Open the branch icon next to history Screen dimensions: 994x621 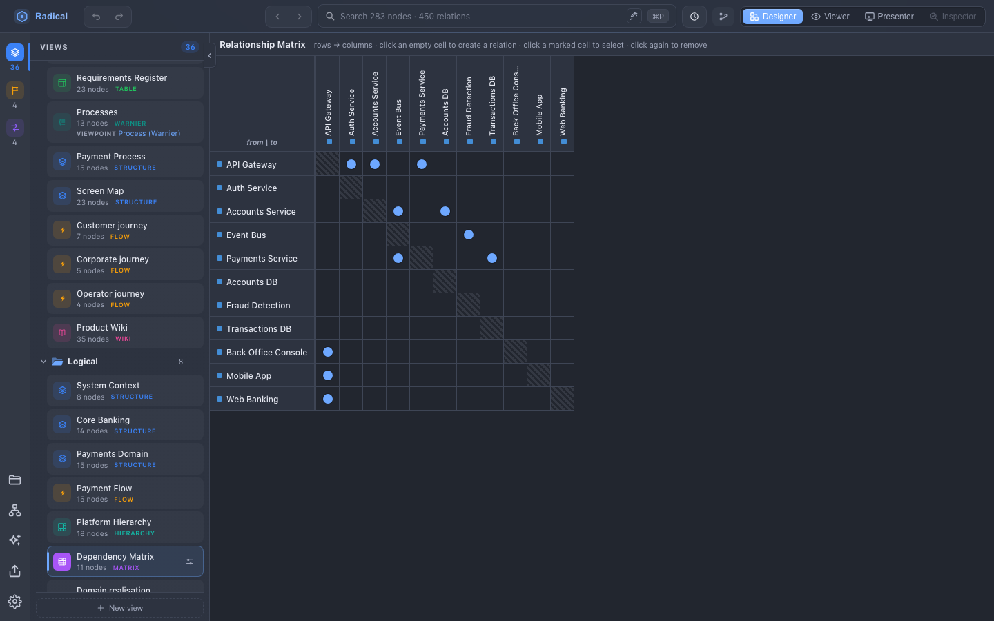pos(723,17)
